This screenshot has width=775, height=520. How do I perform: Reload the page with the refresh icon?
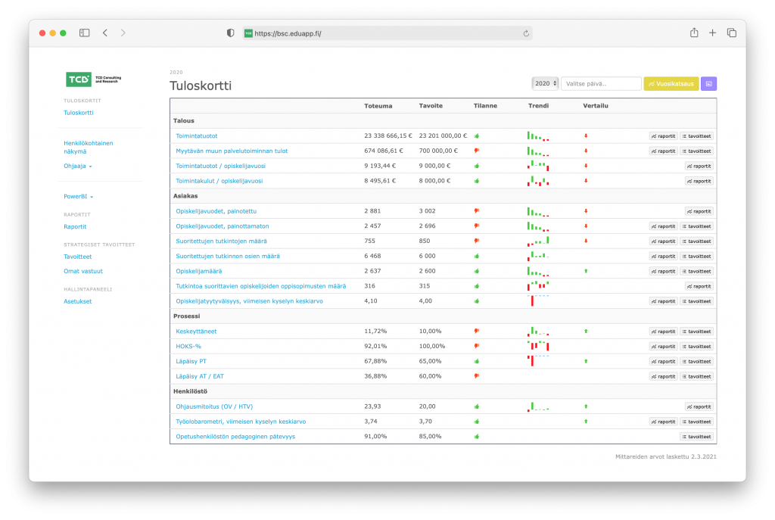point(526,33)
